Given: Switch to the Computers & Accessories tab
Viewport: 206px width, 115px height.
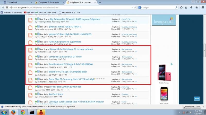Looking at the screenshot, I should coord(49,2).
